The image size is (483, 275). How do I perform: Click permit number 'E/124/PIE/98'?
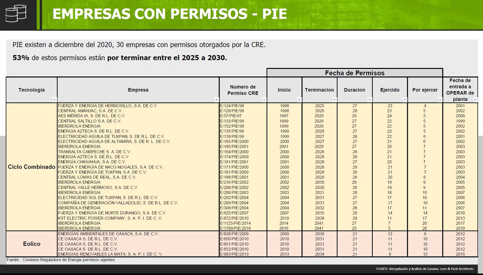(232, 105)
